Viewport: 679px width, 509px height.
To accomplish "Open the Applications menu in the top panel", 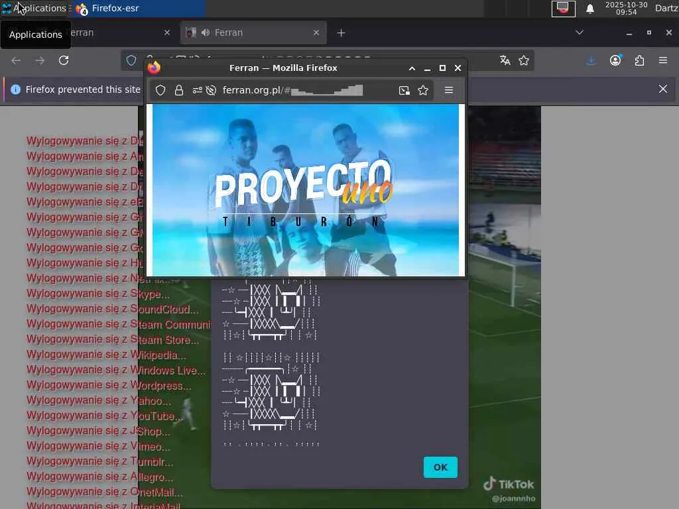I will pyautogui.click(x=34, y=8).
